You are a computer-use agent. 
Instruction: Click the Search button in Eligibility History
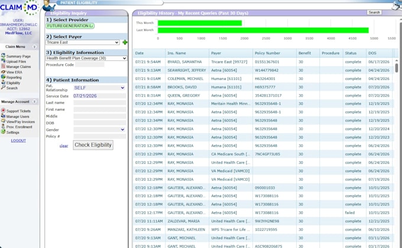pyautogui.click(x=374, y=12)
